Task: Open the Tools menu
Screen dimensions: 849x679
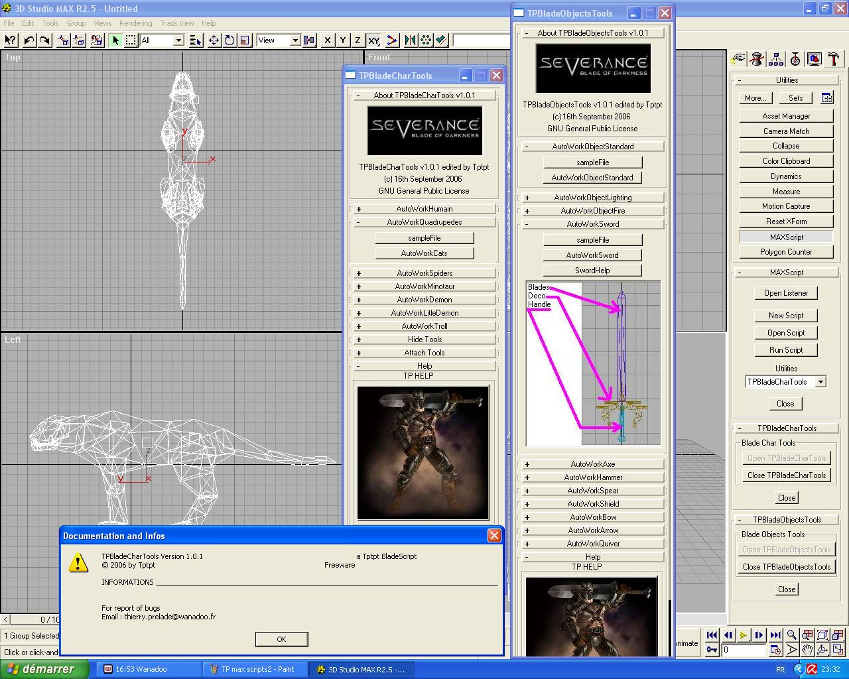Action: click(x=50, y=23)
